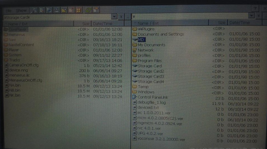Click right panel root directory button

pyautogui.click(x=259, y=16)
